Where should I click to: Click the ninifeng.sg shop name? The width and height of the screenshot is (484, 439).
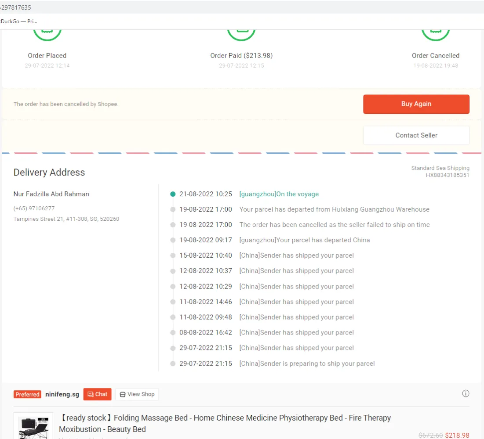[x=62, y=394]
